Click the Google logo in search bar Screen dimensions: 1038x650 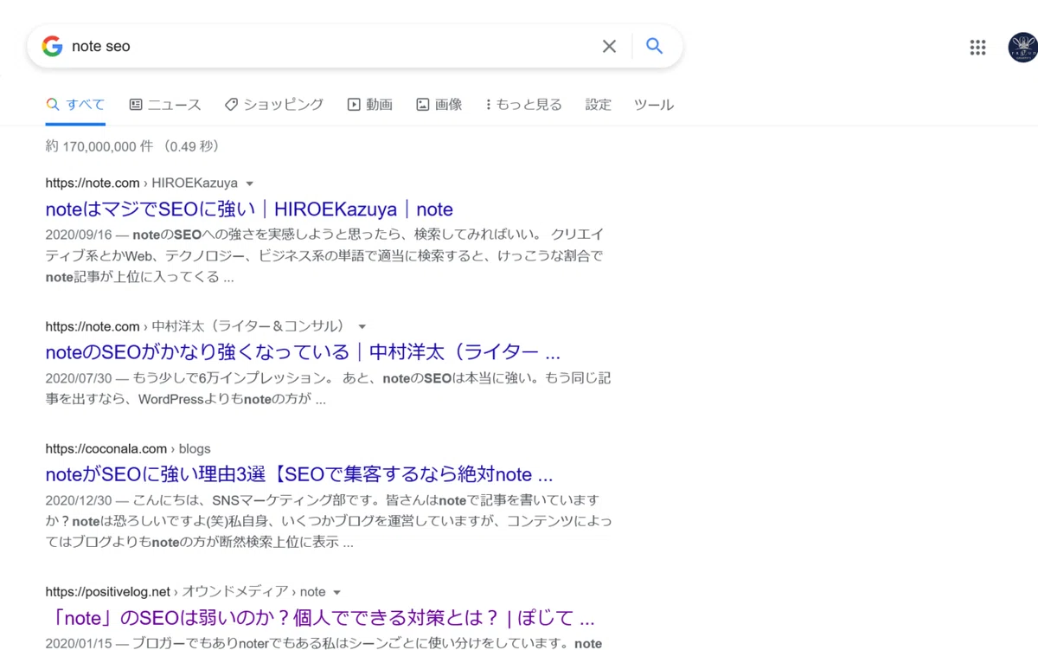click(52, 46)
